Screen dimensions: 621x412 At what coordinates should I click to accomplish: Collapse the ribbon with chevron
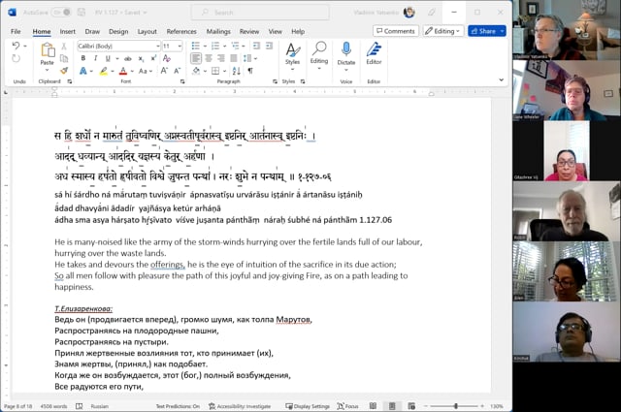[x=501, y=79]
